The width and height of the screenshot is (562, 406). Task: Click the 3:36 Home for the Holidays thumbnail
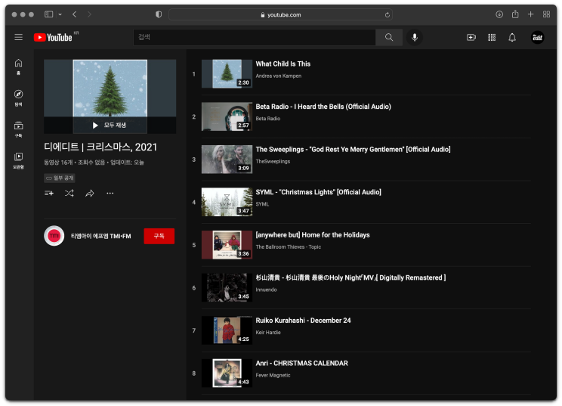(x=227, y=245)
